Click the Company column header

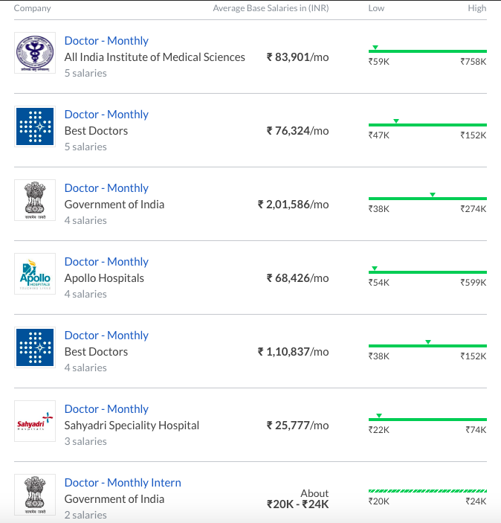pos(33,8)
